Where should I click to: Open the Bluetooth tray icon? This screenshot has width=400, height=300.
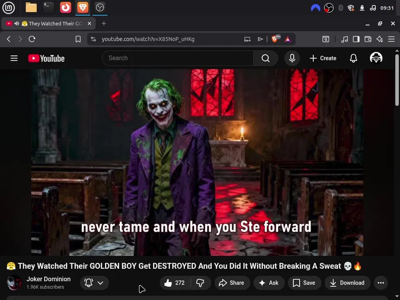pyautogui.click(x=340, y=8)
